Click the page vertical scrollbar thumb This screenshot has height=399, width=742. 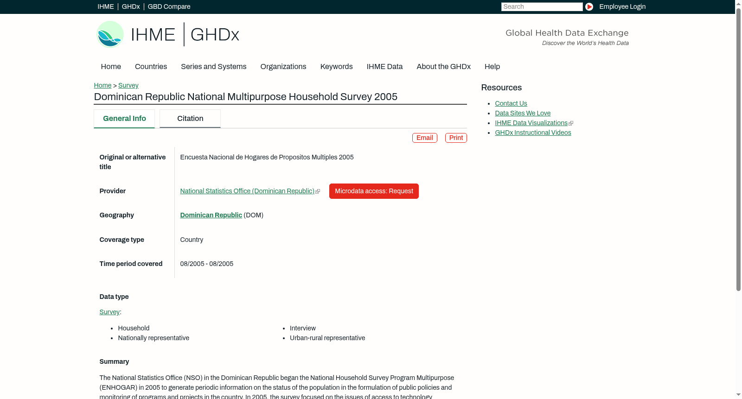(738, 149)
